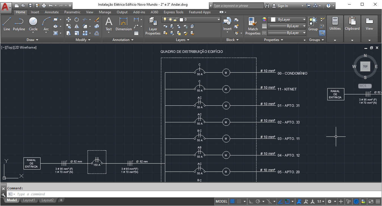382x206 pixels.
Task: Select the Polyline tool
Action: (19, 24)
